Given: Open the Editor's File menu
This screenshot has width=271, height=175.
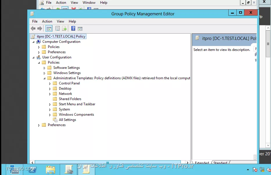Looking at the screenshot, I should click(x=35, y=21).
